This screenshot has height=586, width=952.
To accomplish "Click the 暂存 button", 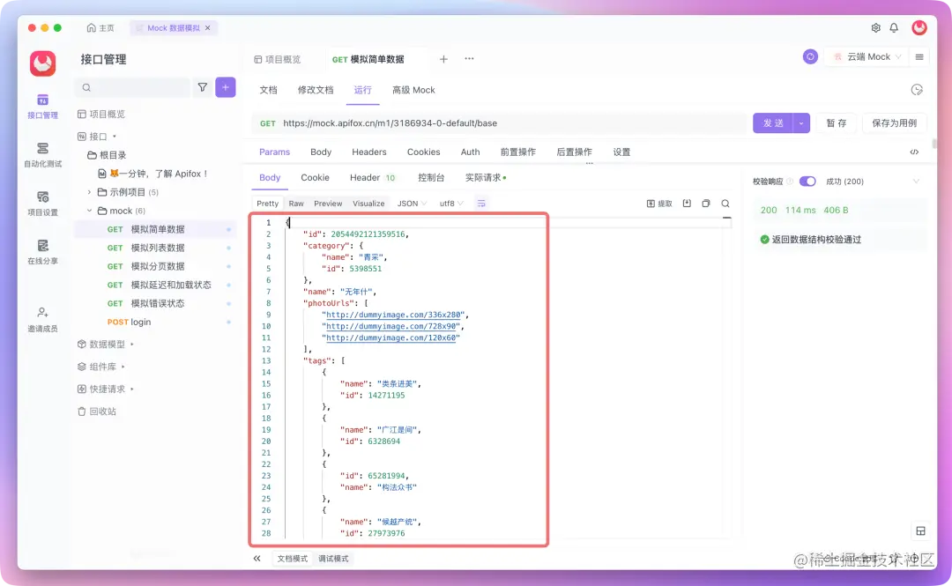I will [836, 123].
